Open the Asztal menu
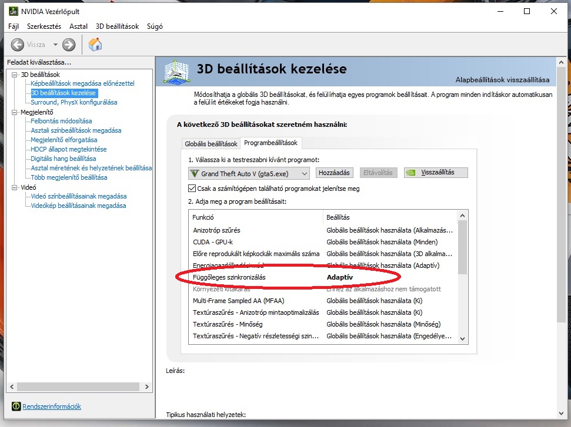 pyautogui.click(x=78, y=26)
